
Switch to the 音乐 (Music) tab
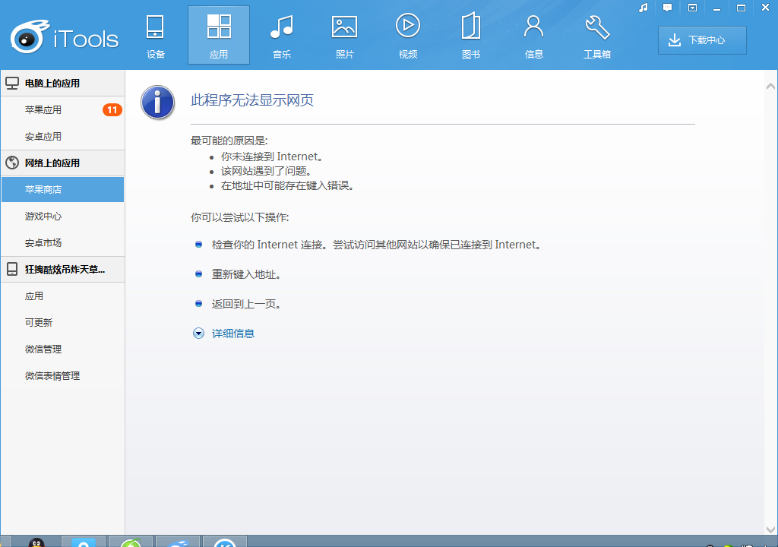(x=281, y=35)
